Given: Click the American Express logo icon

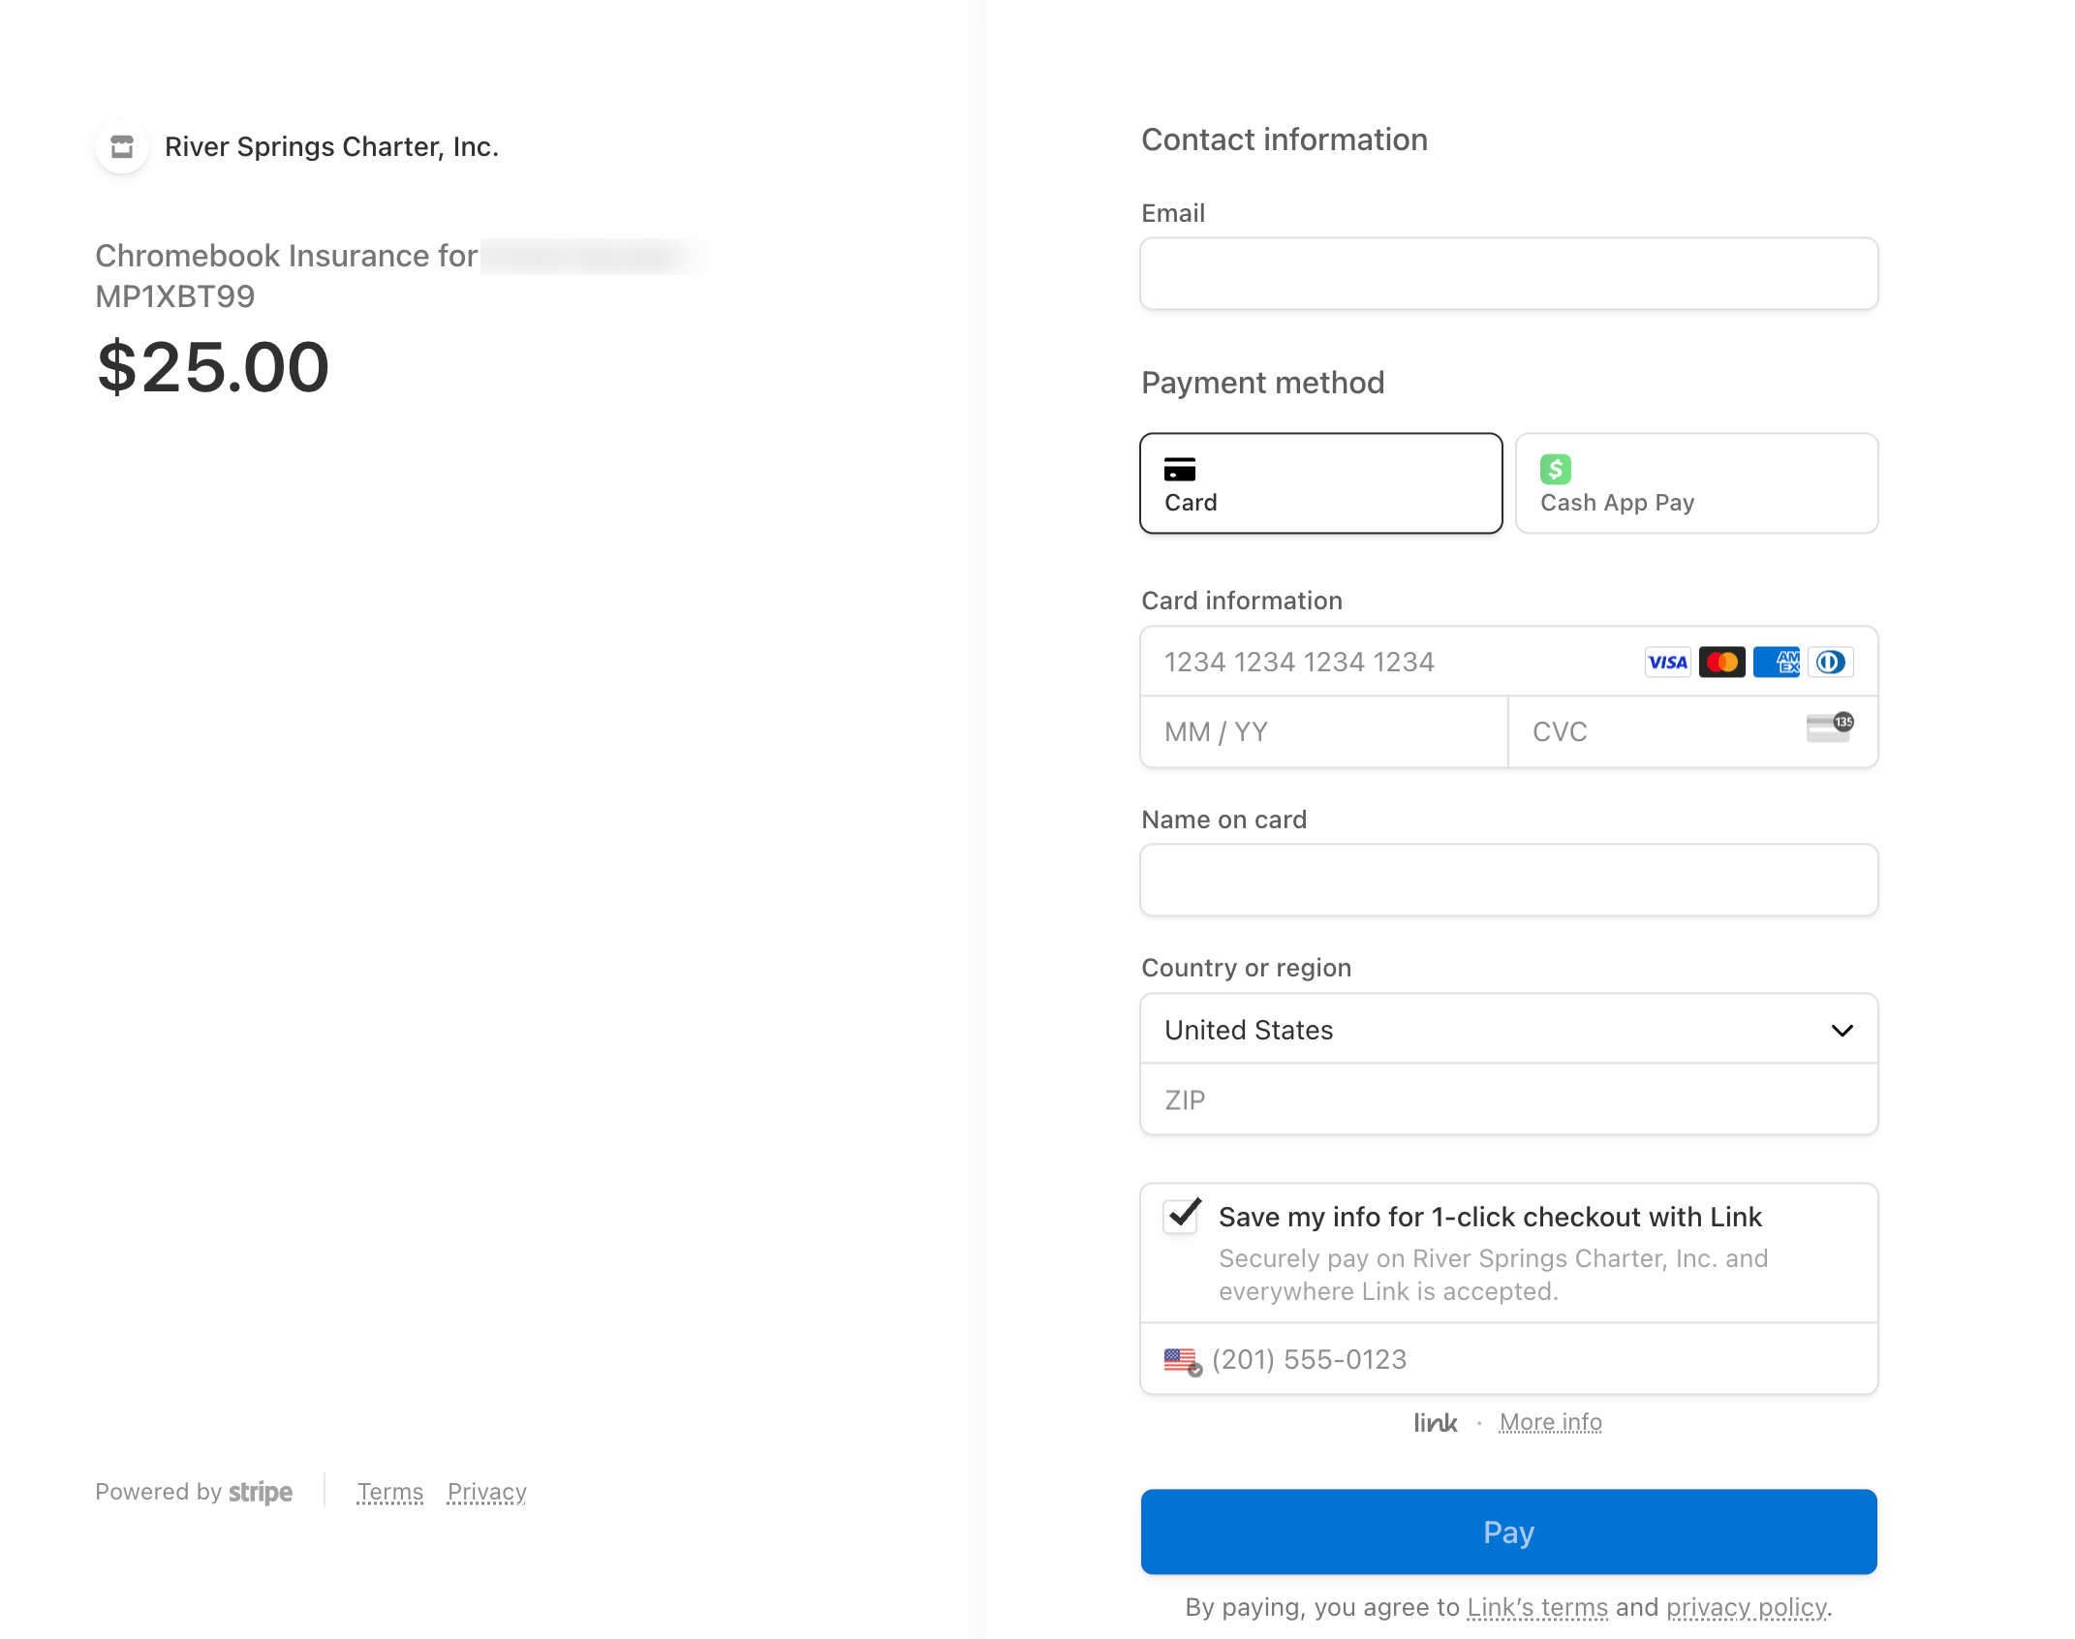Looking at the screenshot, I should 1776,663.
